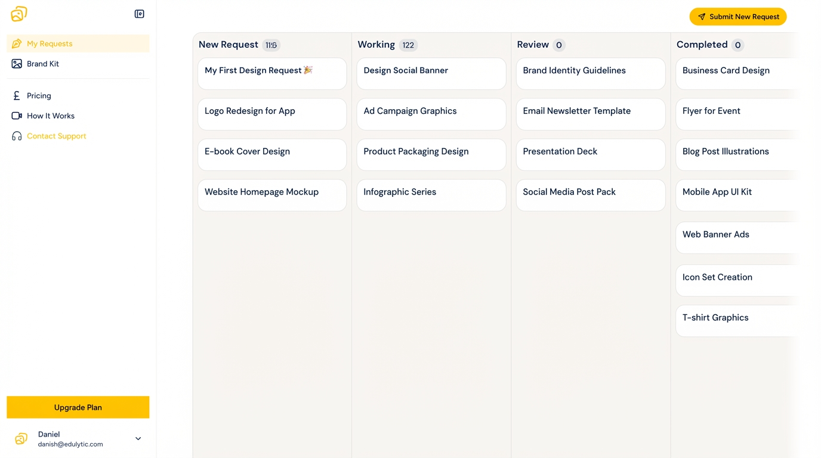
Task: Open the Contact Support link
Action: click(57, 136)
